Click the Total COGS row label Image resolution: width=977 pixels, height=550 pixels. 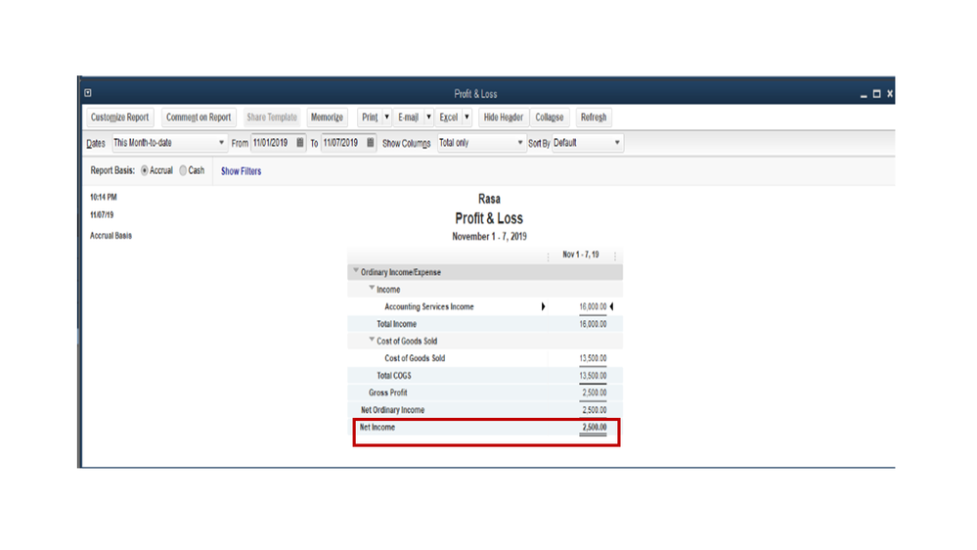click(394, 376)
